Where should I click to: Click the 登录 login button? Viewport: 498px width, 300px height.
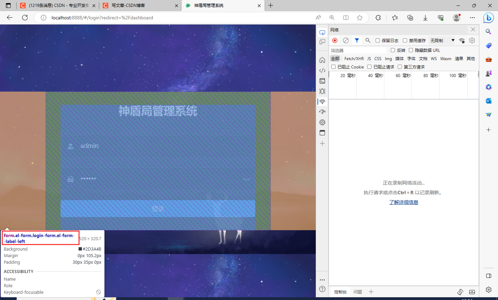click(x=158, y=209)
